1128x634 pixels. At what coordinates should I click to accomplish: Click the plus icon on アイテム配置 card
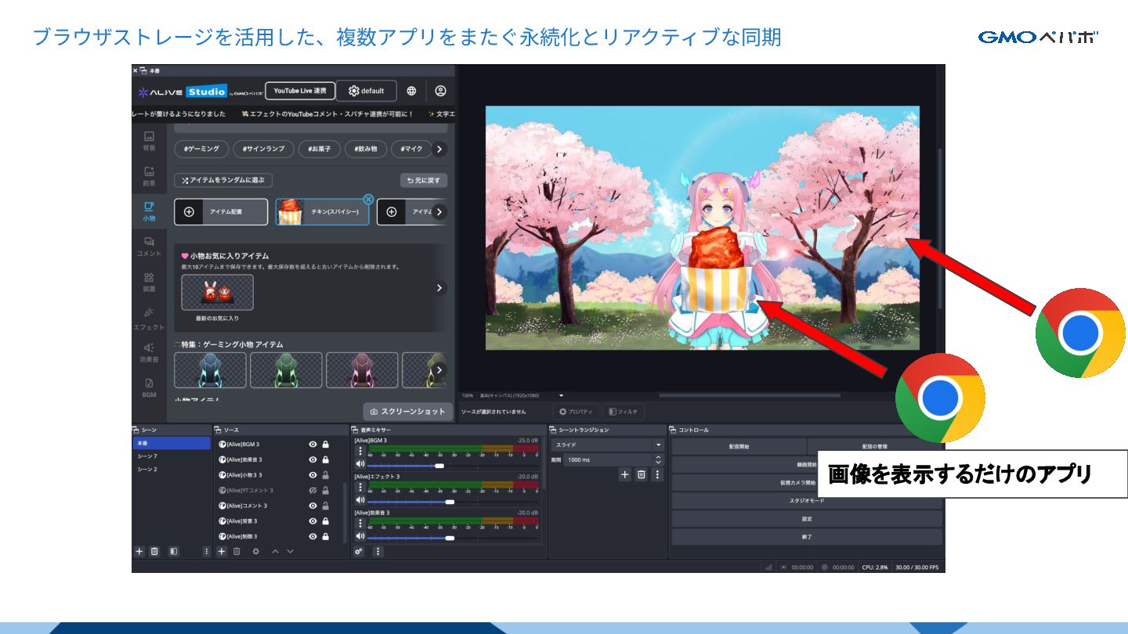point(189,211)
